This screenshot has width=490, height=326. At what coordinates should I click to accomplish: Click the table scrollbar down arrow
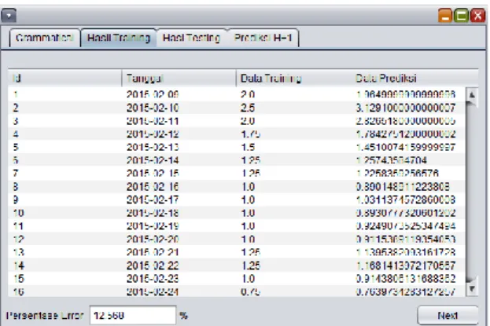pyautogui.click(x=472, y=289)
